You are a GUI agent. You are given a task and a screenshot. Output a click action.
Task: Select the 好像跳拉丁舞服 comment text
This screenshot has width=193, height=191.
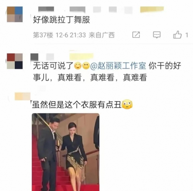pyautogui.click(x=61, y=20)
